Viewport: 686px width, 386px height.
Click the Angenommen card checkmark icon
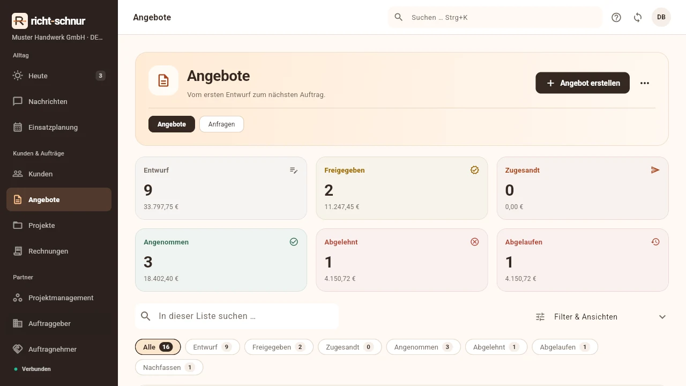[x=294, y=242]
